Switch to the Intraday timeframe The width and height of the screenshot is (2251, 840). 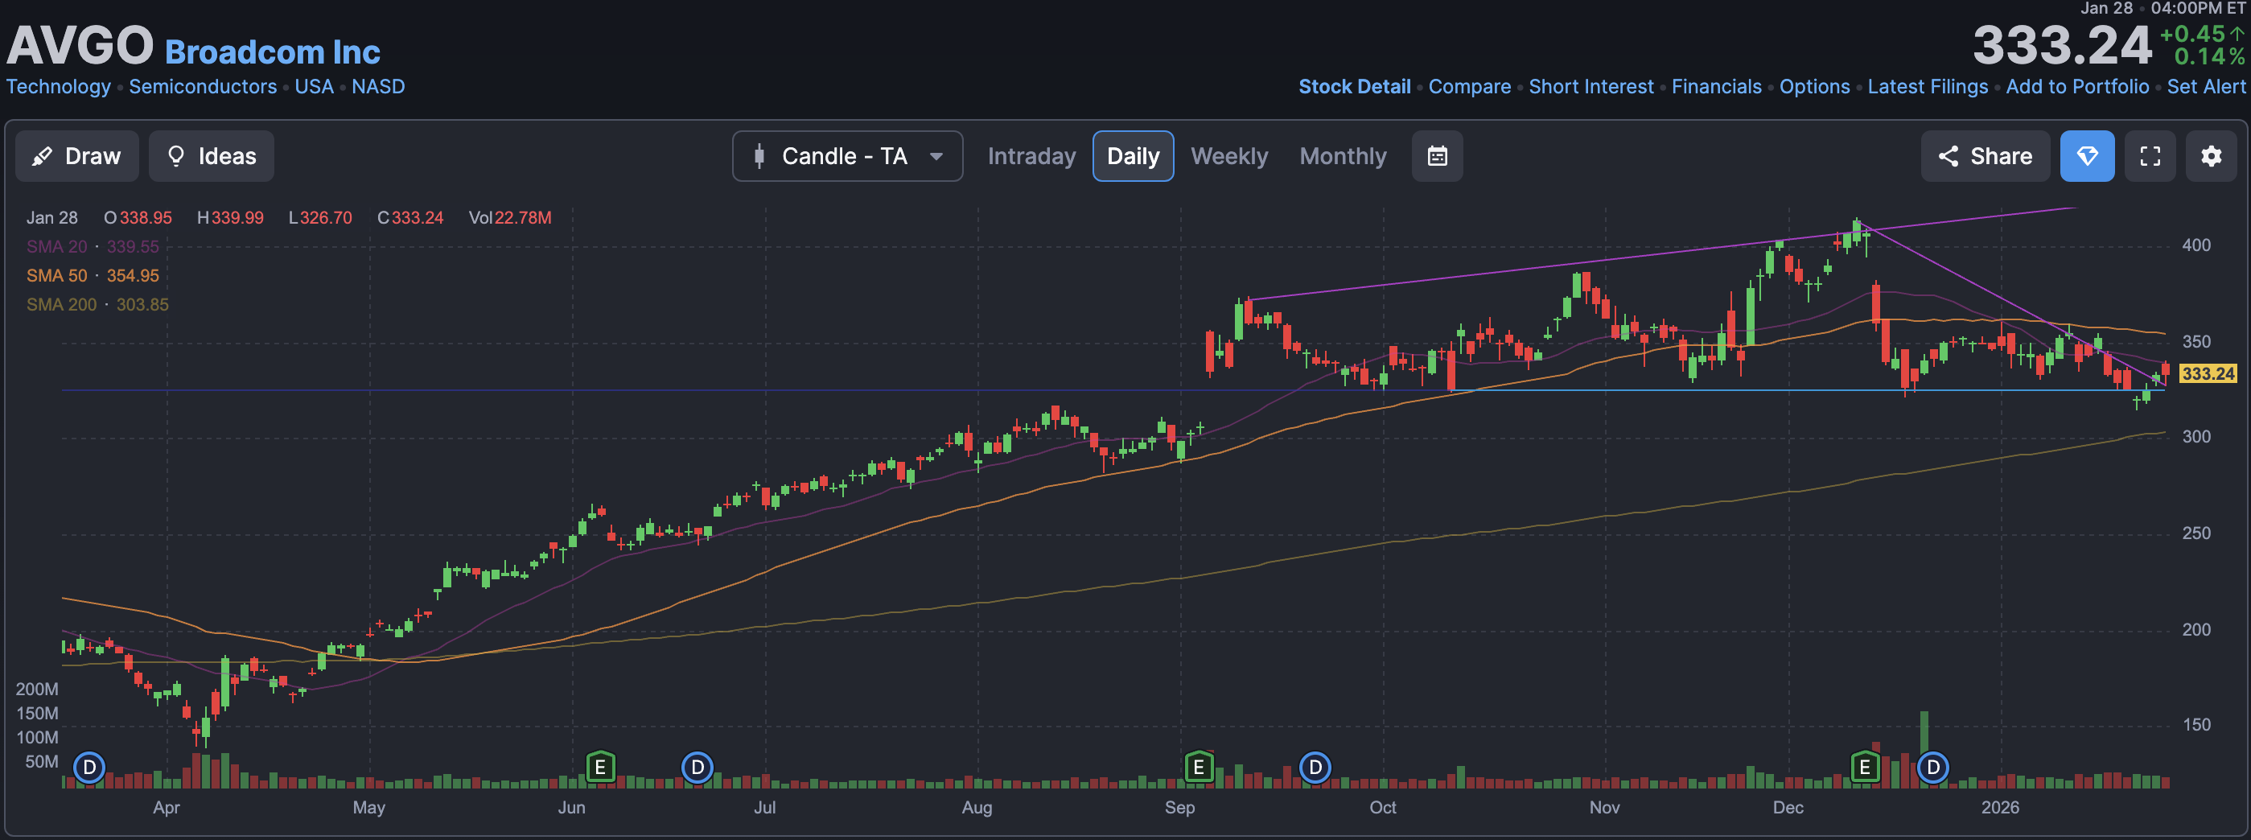pyautogui.click(x=1031, y=156)
